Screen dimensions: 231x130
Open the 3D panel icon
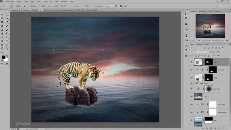[x=186, y=56]
